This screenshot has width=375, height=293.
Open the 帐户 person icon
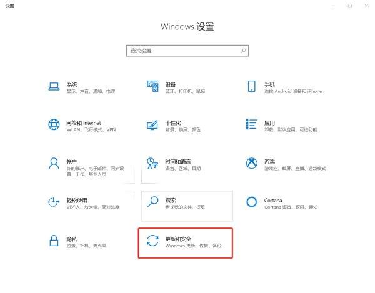pos(54,163)
